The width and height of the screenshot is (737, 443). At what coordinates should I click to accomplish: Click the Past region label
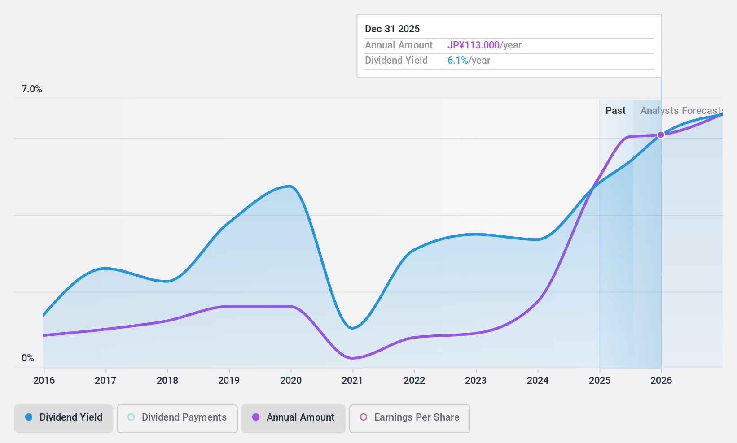[615, 111]
